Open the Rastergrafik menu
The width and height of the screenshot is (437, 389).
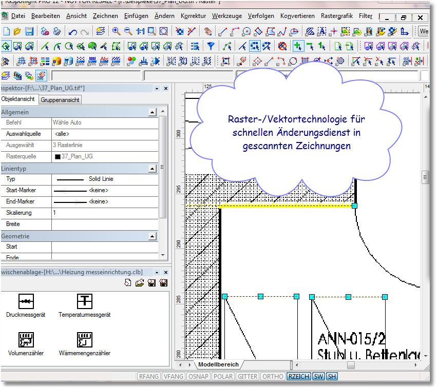tap(337, 16)
